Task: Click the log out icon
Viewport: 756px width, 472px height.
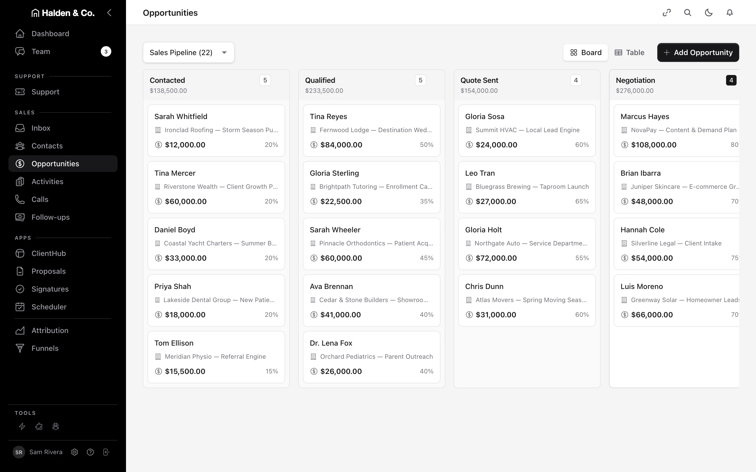Action: [x=106, y=452]
